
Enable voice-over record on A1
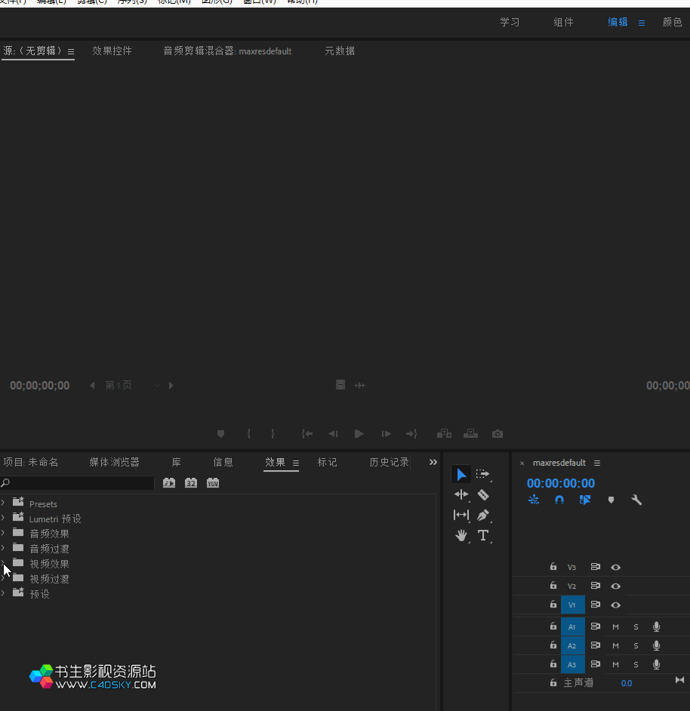tap(656, 626)
